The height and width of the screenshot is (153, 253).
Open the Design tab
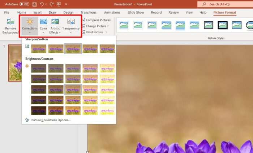pyautogui.click(x=68, y=12)
